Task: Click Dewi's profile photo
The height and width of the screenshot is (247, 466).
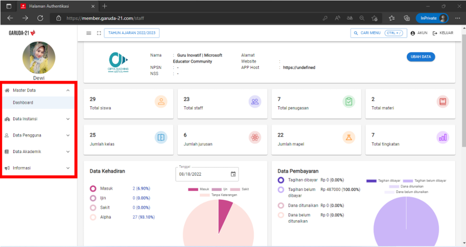Action: 39,58
